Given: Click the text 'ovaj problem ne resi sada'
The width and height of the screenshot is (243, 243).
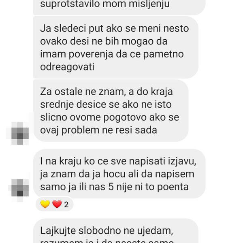Looking at the screenshot, I should pyautogui.click(x=98, y=130).
